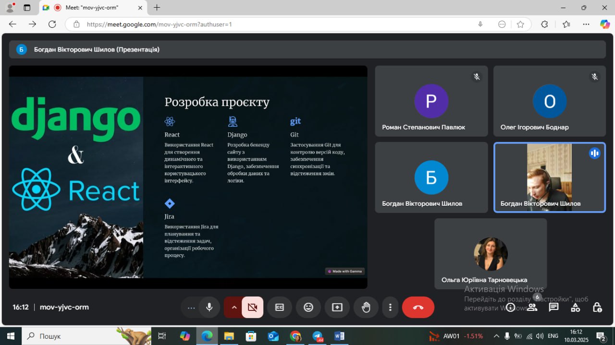The width and height of the screenshot is (615, 345).
Task: Open the volume control in system tray
Action: [x=540, y=336]
